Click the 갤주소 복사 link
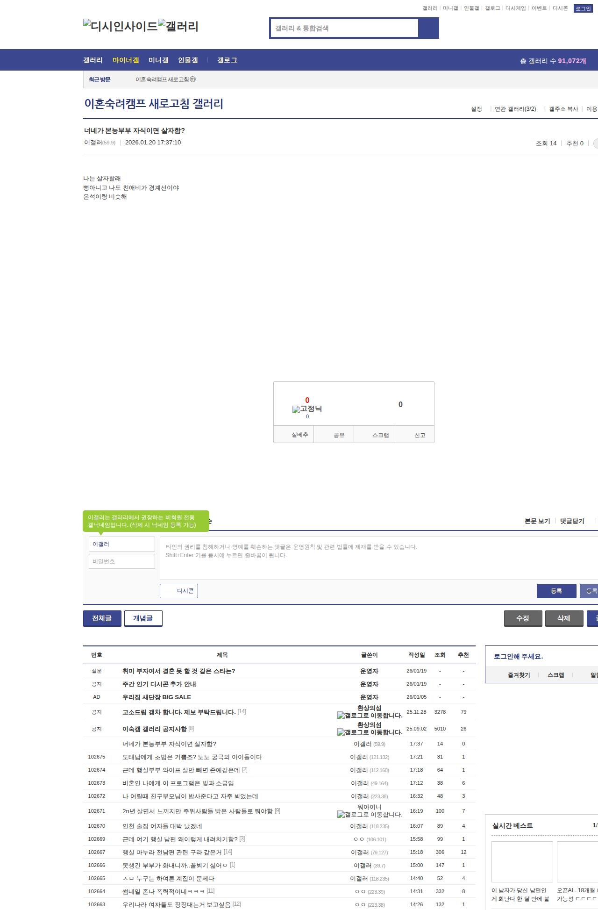Image resolution: width=598 pixels, height=910 pixels. [563, 109]
